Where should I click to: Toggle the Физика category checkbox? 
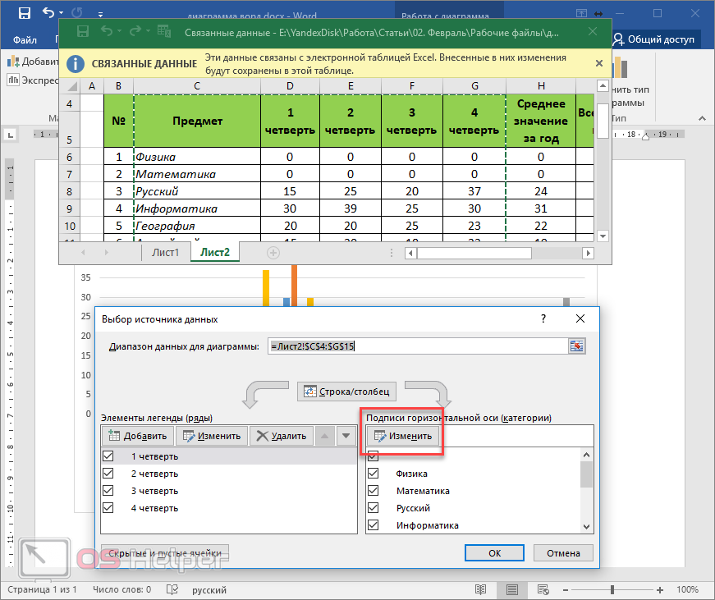coord(374,474)
